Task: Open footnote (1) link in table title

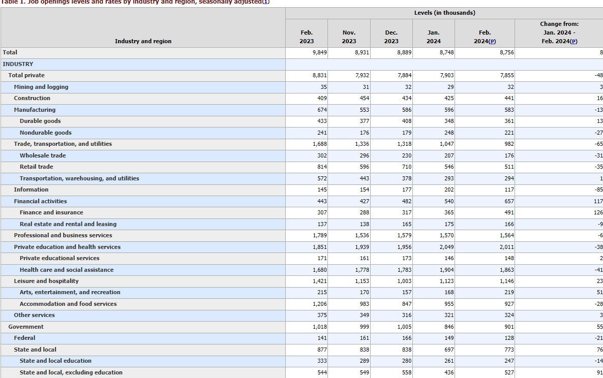Action: pos(266,2)
